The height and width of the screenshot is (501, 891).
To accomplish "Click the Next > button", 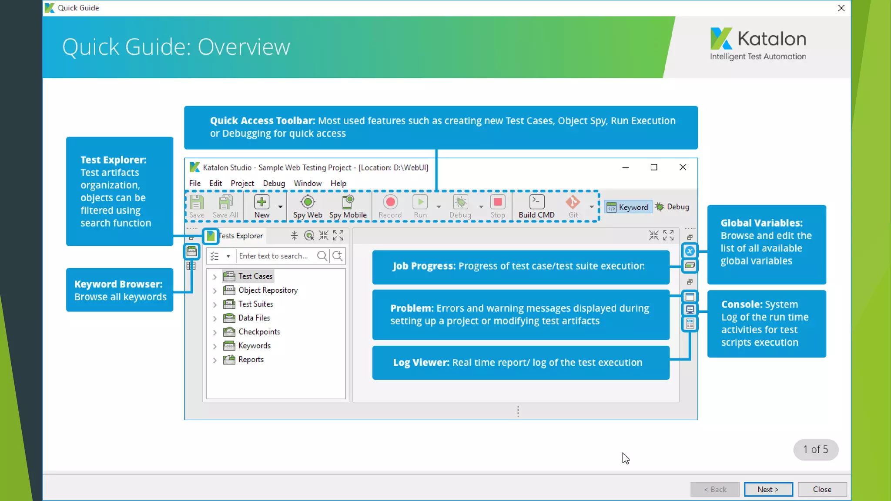I will coord(768,489).
